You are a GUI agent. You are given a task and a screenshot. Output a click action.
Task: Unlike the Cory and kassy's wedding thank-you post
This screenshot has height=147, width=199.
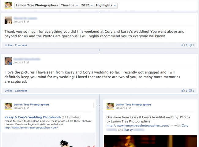(9, 45)
